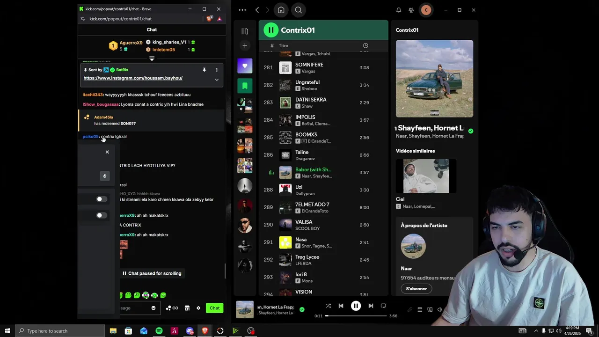This screenshot has height=337, width=599.
Task: Open Spotify Home
Action: [281, 10]
